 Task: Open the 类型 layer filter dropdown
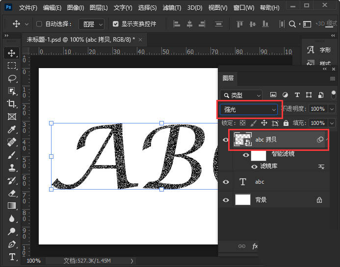click(x=241, y=95)
